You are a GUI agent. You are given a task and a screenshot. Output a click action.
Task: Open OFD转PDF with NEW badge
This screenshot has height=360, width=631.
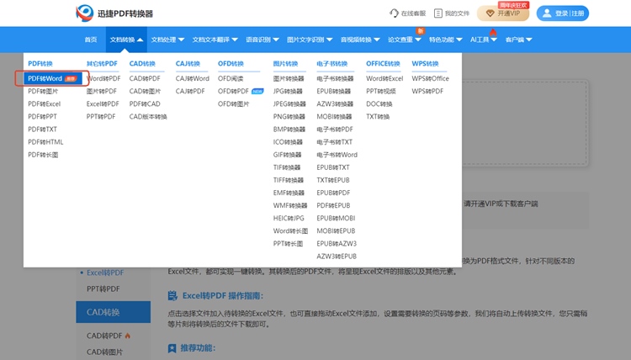click(241, 92)
